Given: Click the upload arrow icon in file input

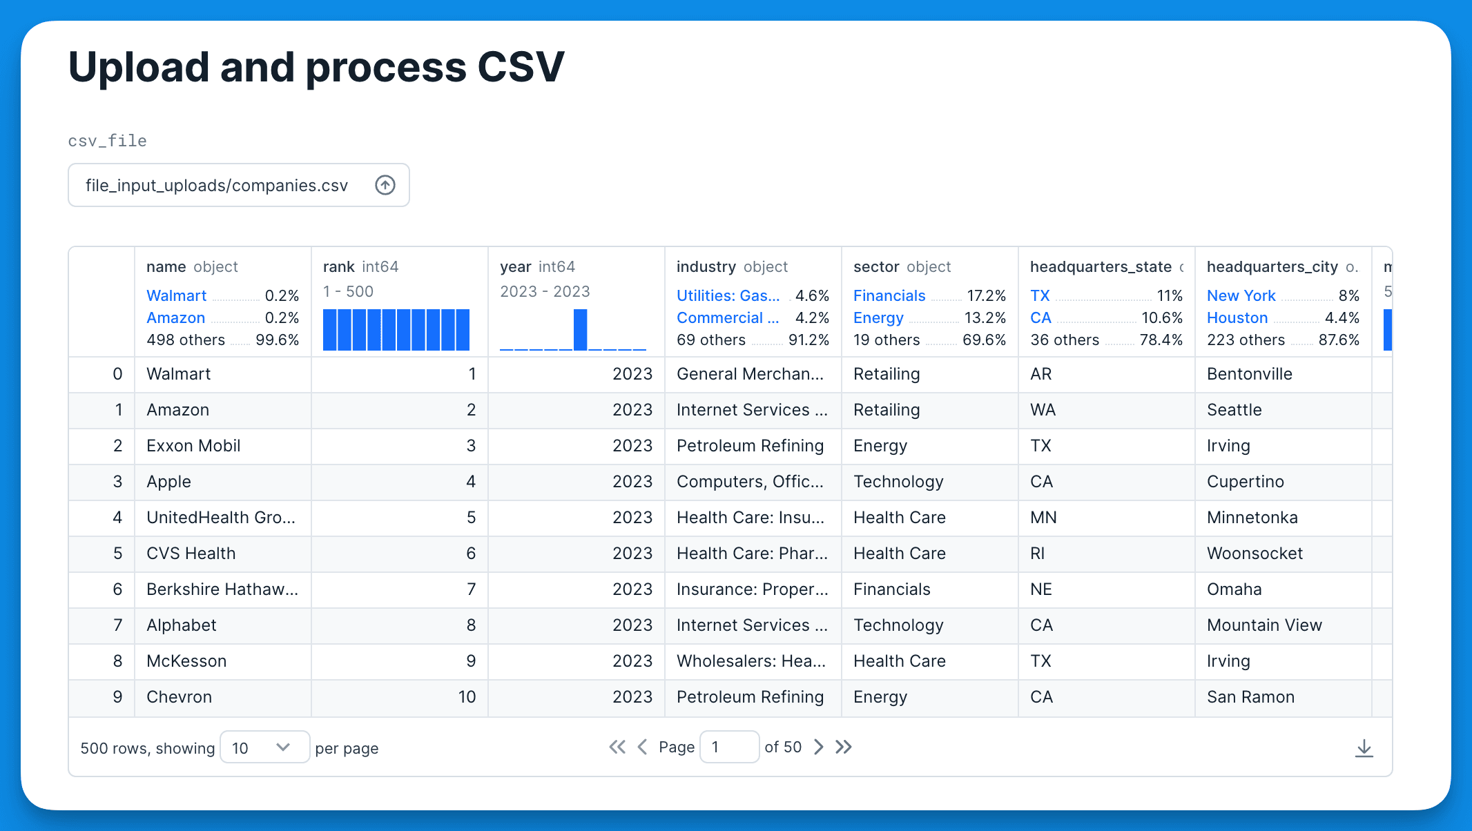Looking at the screenshot, I should click(385, 185).
